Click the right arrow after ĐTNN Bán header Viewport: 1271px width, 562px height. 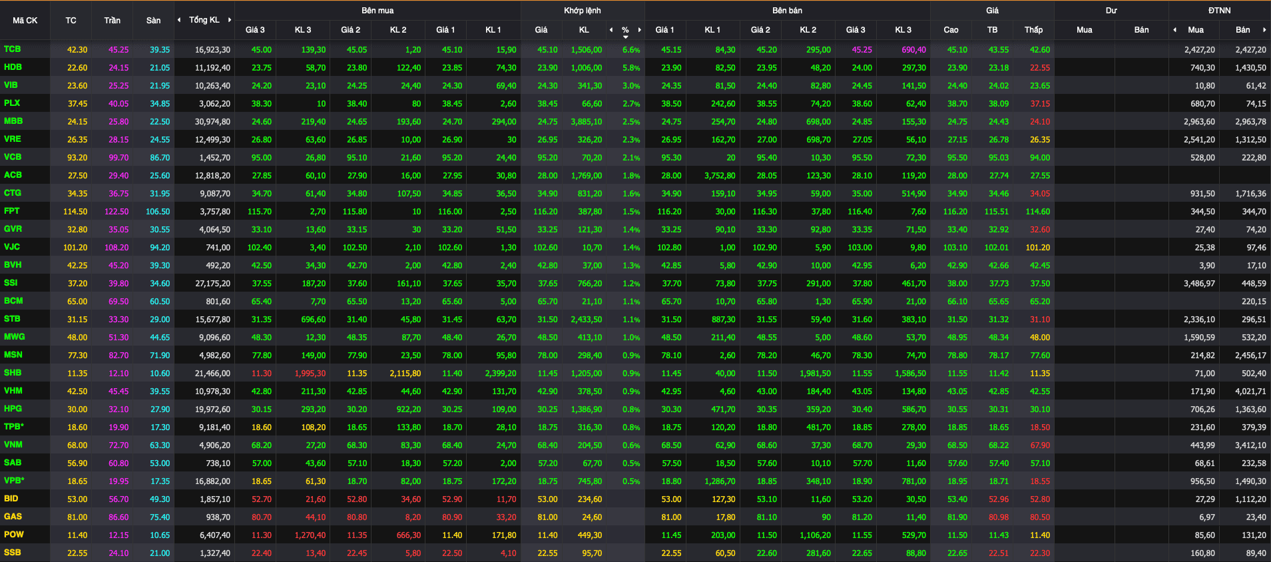(x=1264, y=30)
